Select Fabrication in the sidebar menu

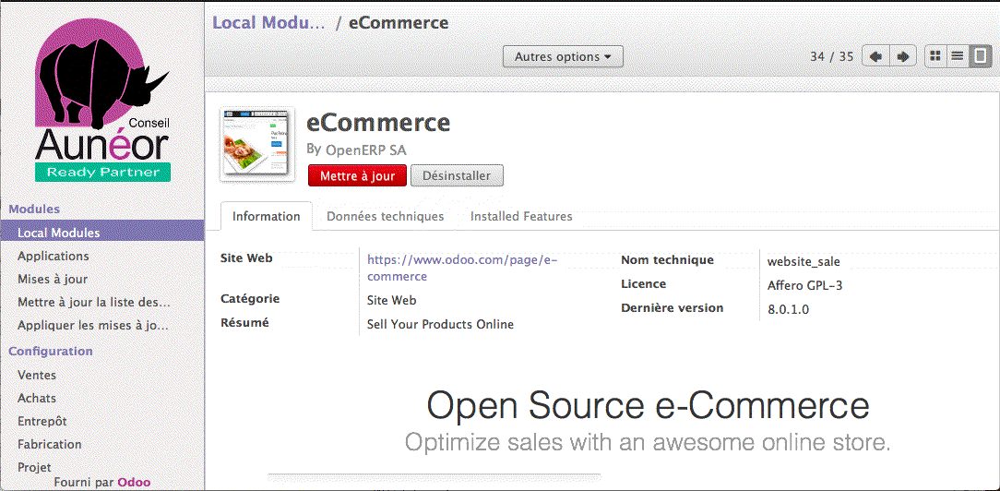point(50,444)
